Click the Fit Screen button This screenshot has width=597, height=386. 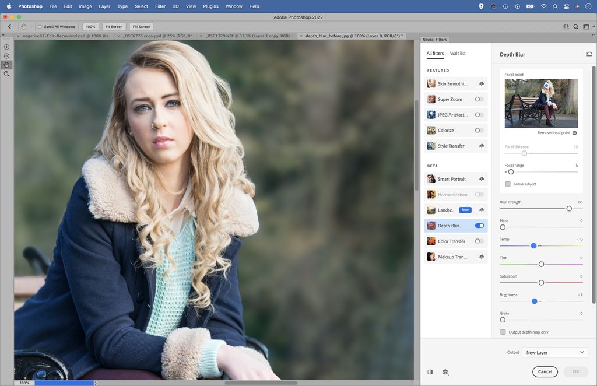(x=114, y=26)
